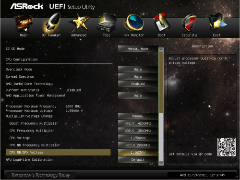
Task: Switch to the Tool tab label
Action: (107, 35)
